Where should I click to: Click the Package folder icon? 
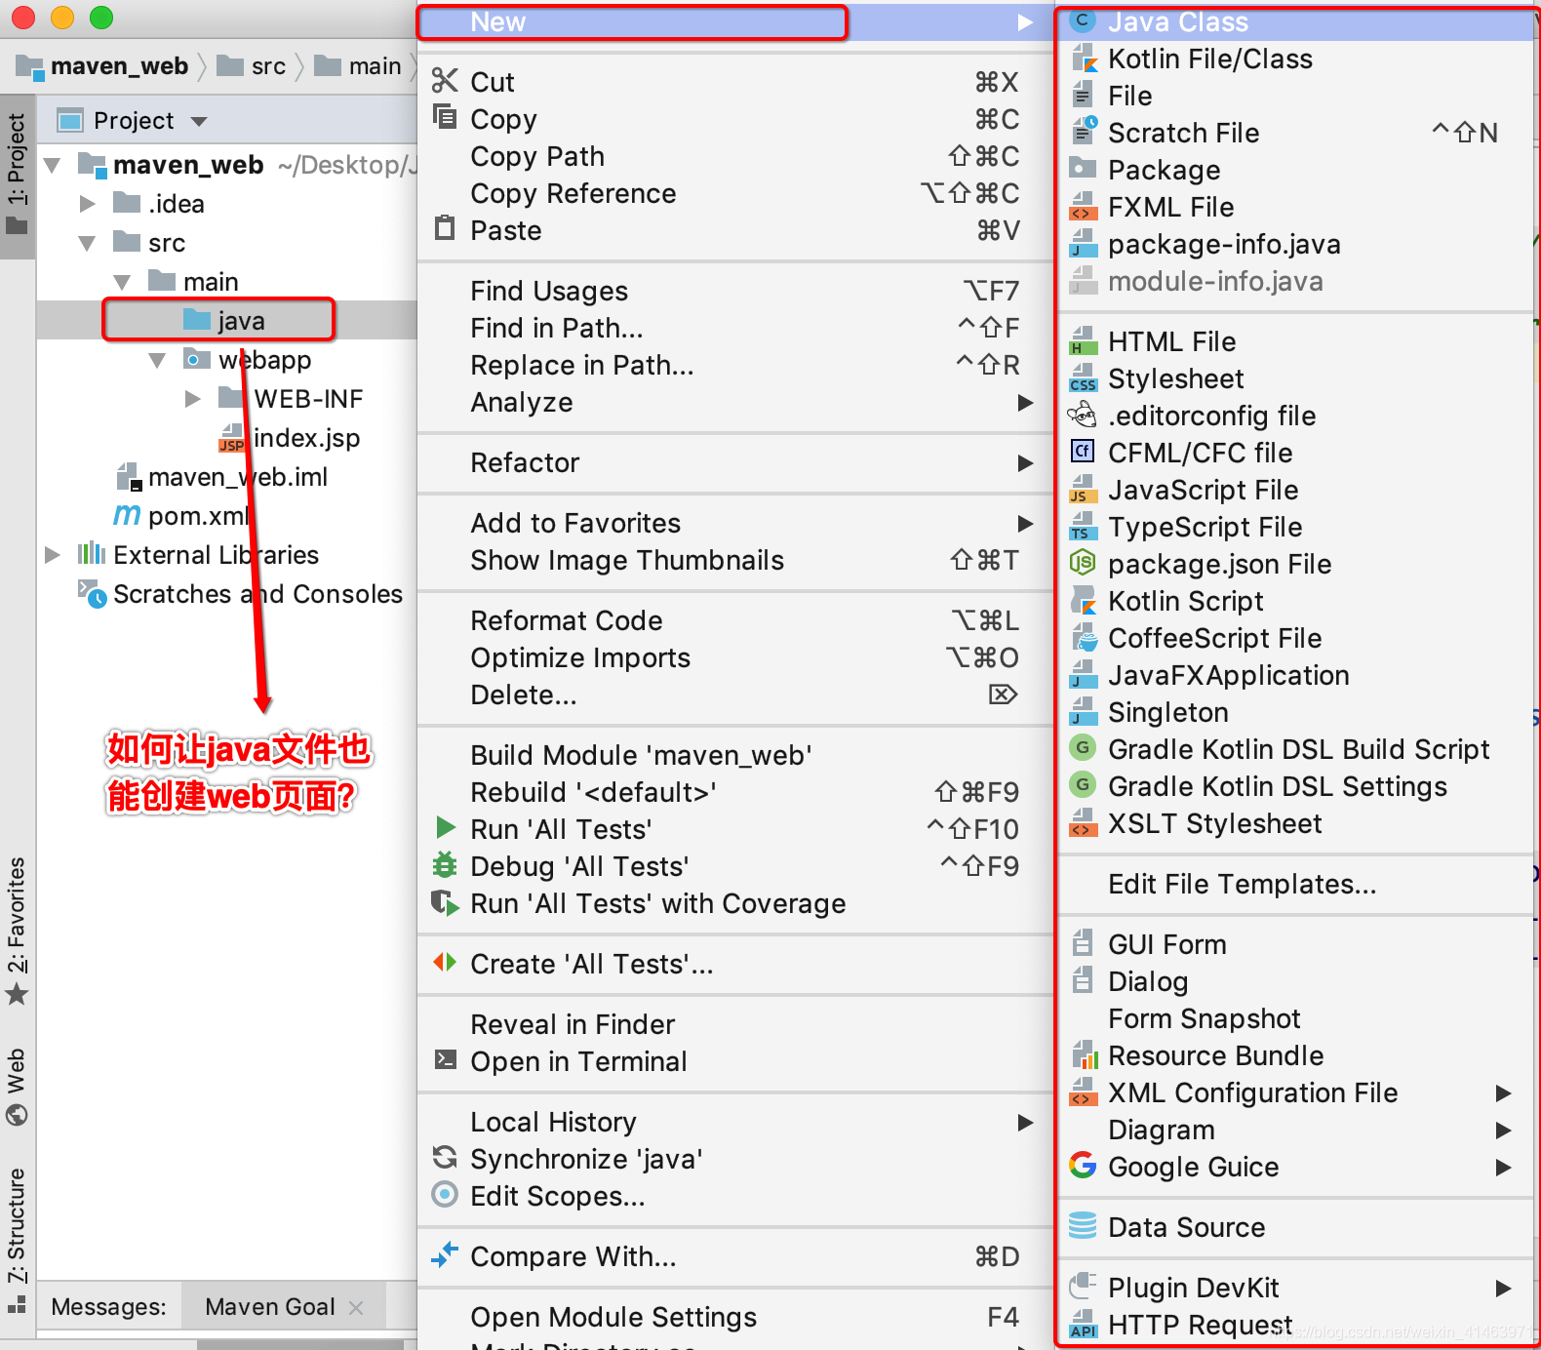[x=1083, y=168]
